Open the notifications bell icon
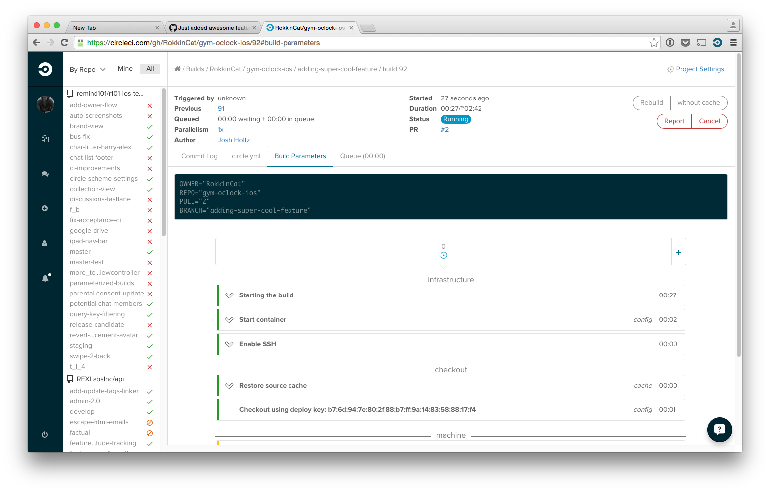The image size is (770, 492). pos(46,278)
